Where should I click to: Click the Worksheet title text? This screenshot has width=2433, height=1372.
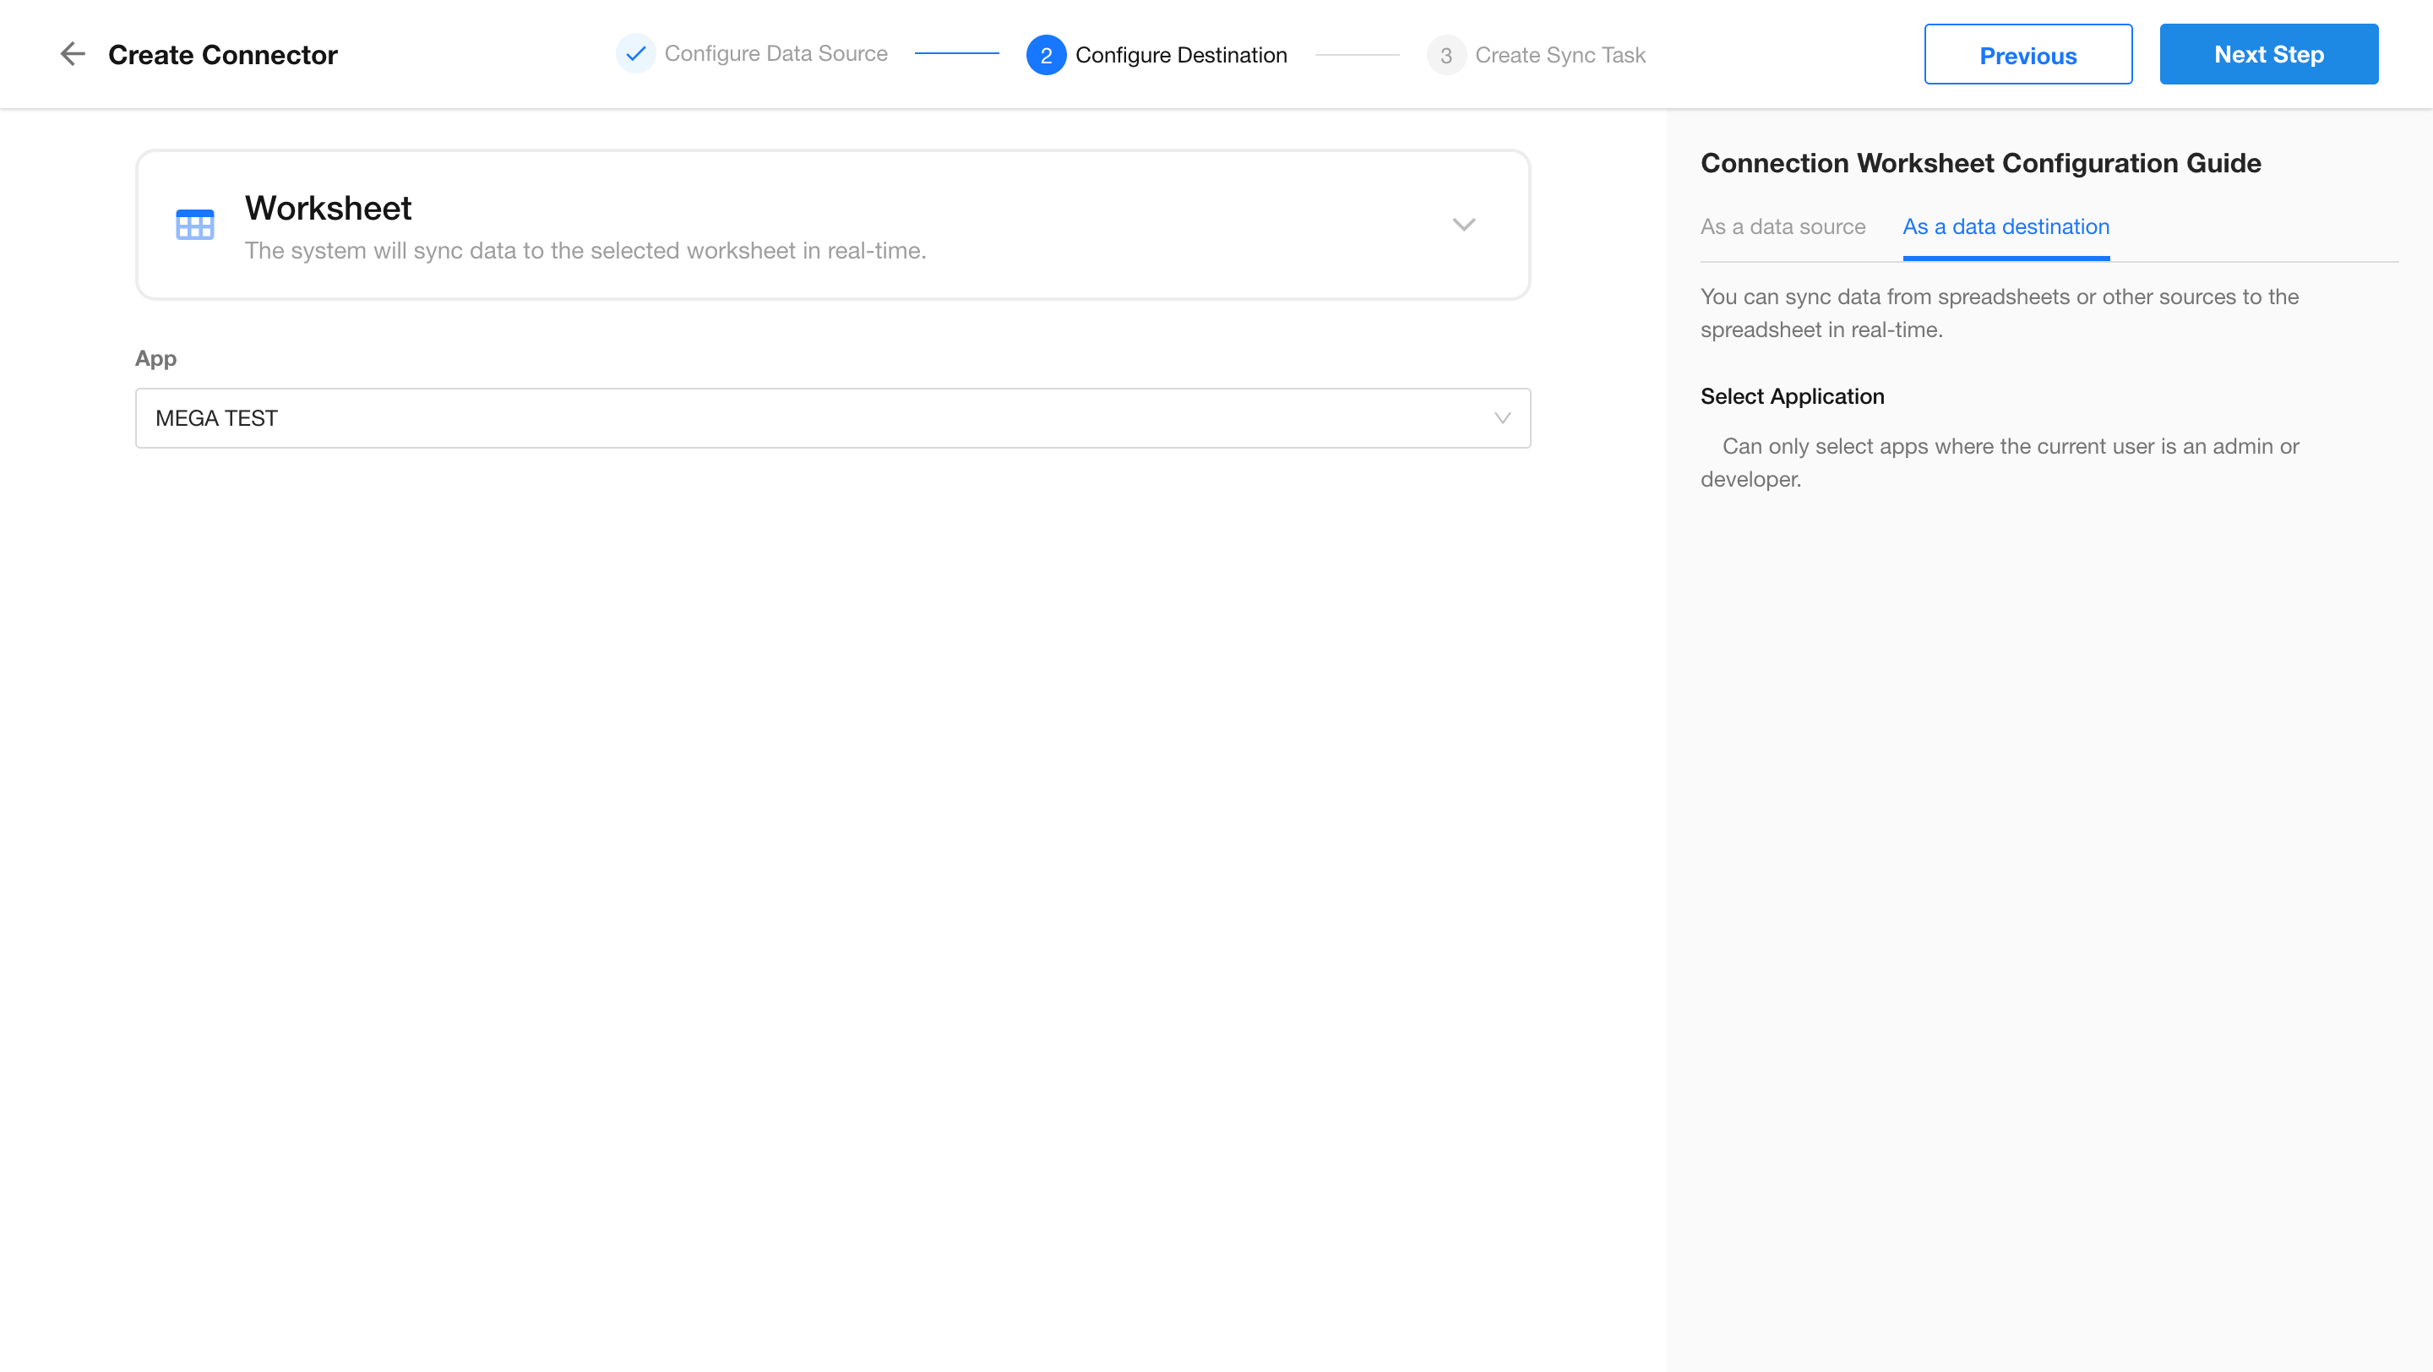tap(328, 208)
